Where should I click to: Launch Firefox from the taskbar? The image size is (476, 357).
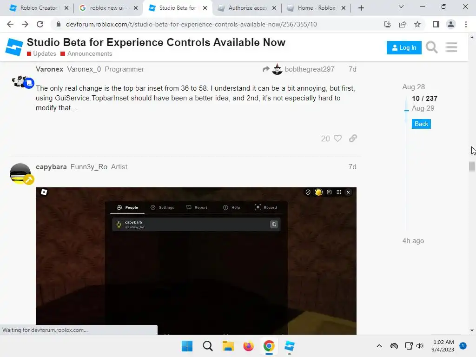click(x=248, y=346)
